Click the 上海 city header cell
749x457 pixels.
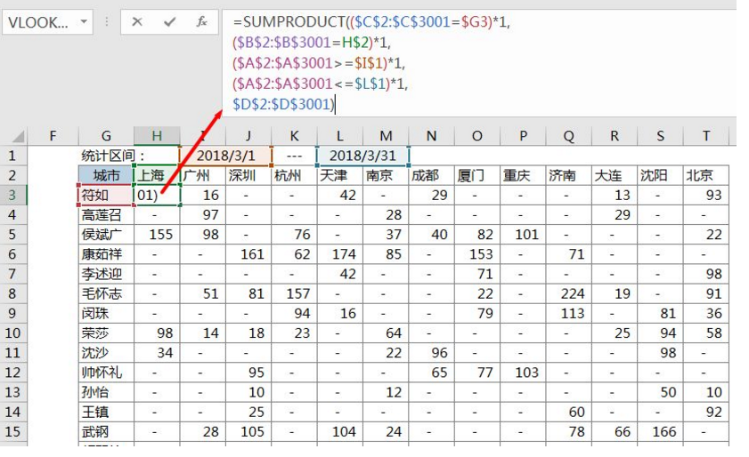(x=157, y=175)
